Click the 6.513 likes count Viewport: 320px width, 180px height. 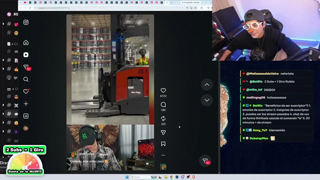163,96
